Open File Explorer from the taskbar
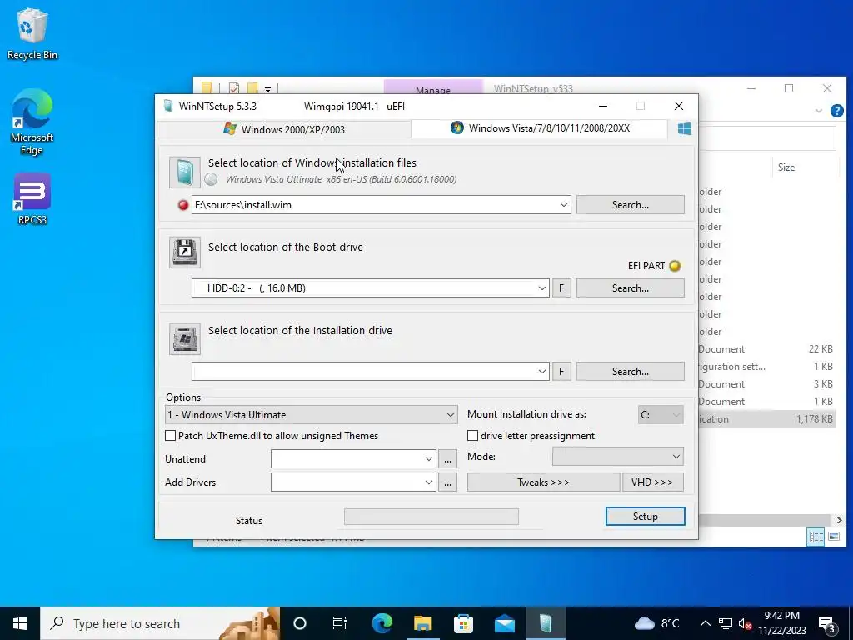The image size is (853, 640). click(422, 623)
